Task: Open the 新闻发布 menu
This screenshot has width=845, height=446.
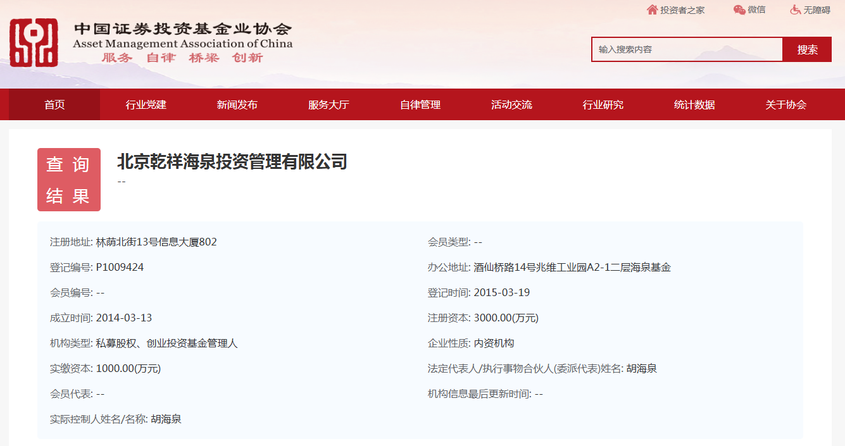Action: coord(237,105)
